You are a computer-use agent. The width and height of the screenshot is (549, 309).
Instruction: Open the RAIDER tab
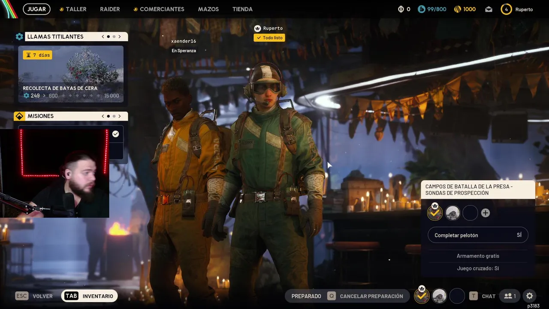pyautogui.click(x=110, y=9)
